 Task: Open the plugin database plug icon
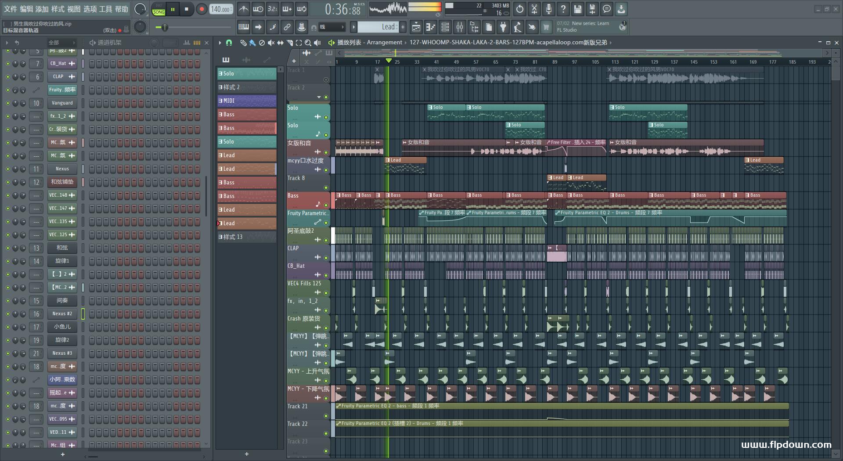503,27
